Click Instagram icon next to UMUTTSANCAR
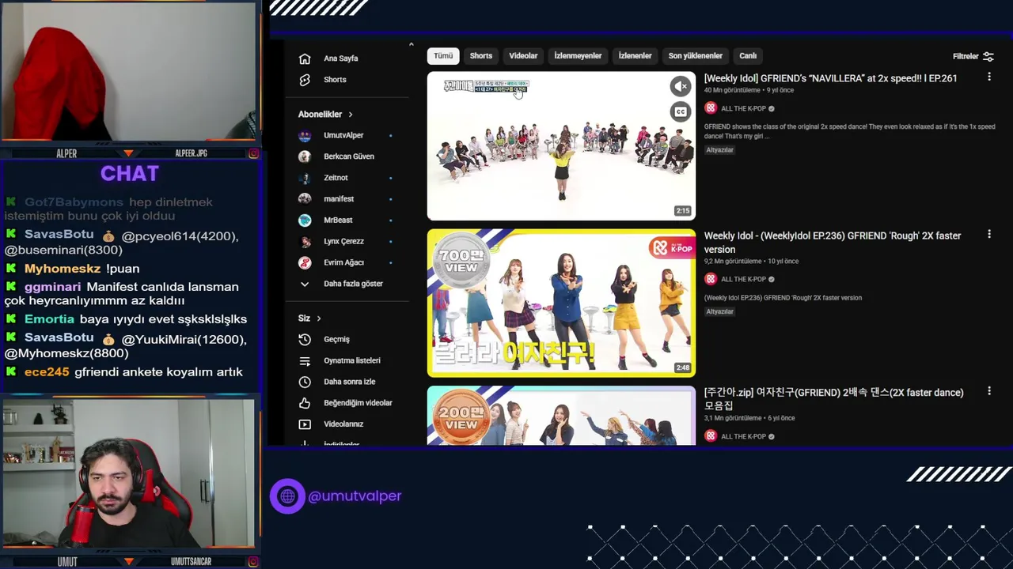 [x=253, y=562]
